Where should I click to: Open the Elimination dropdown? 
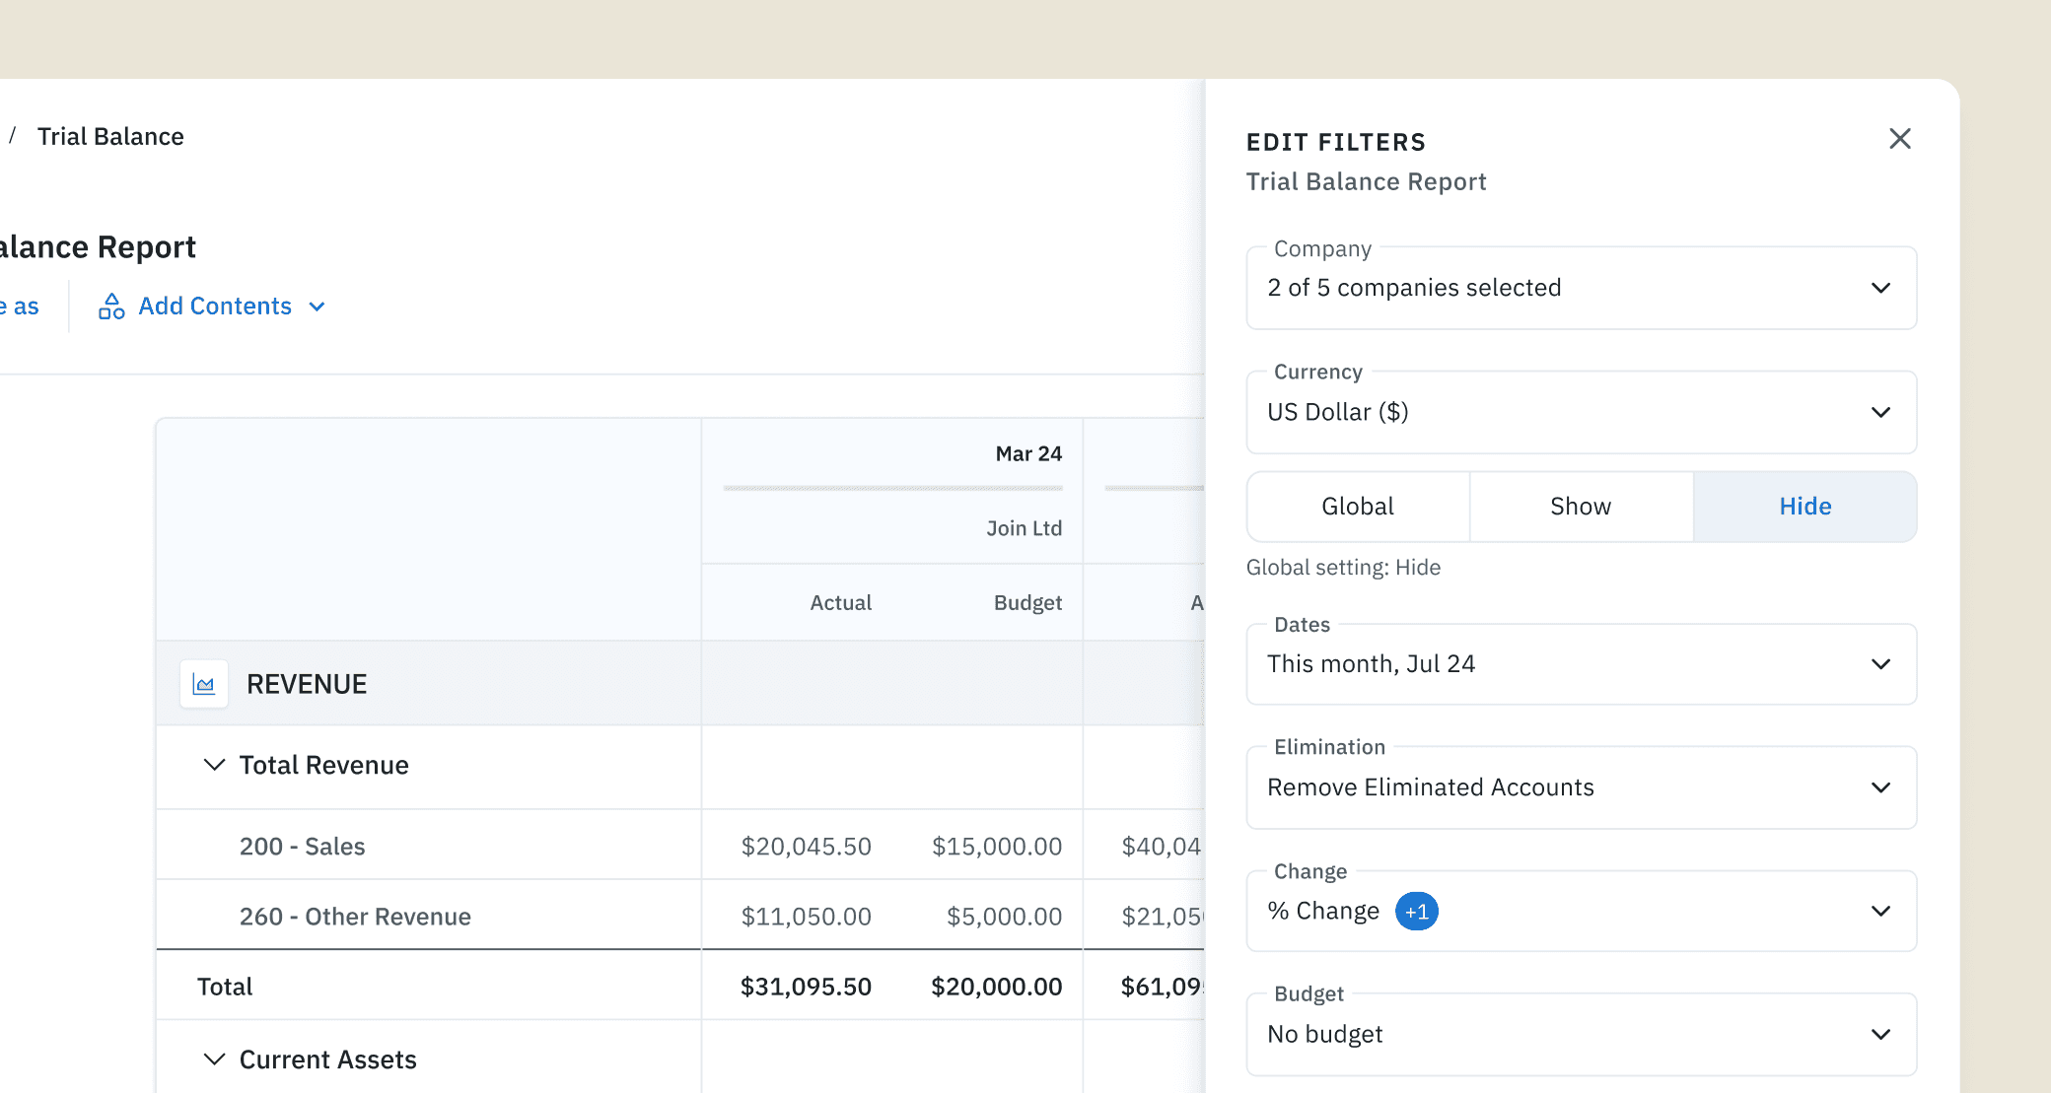[x=1581, y=787]
